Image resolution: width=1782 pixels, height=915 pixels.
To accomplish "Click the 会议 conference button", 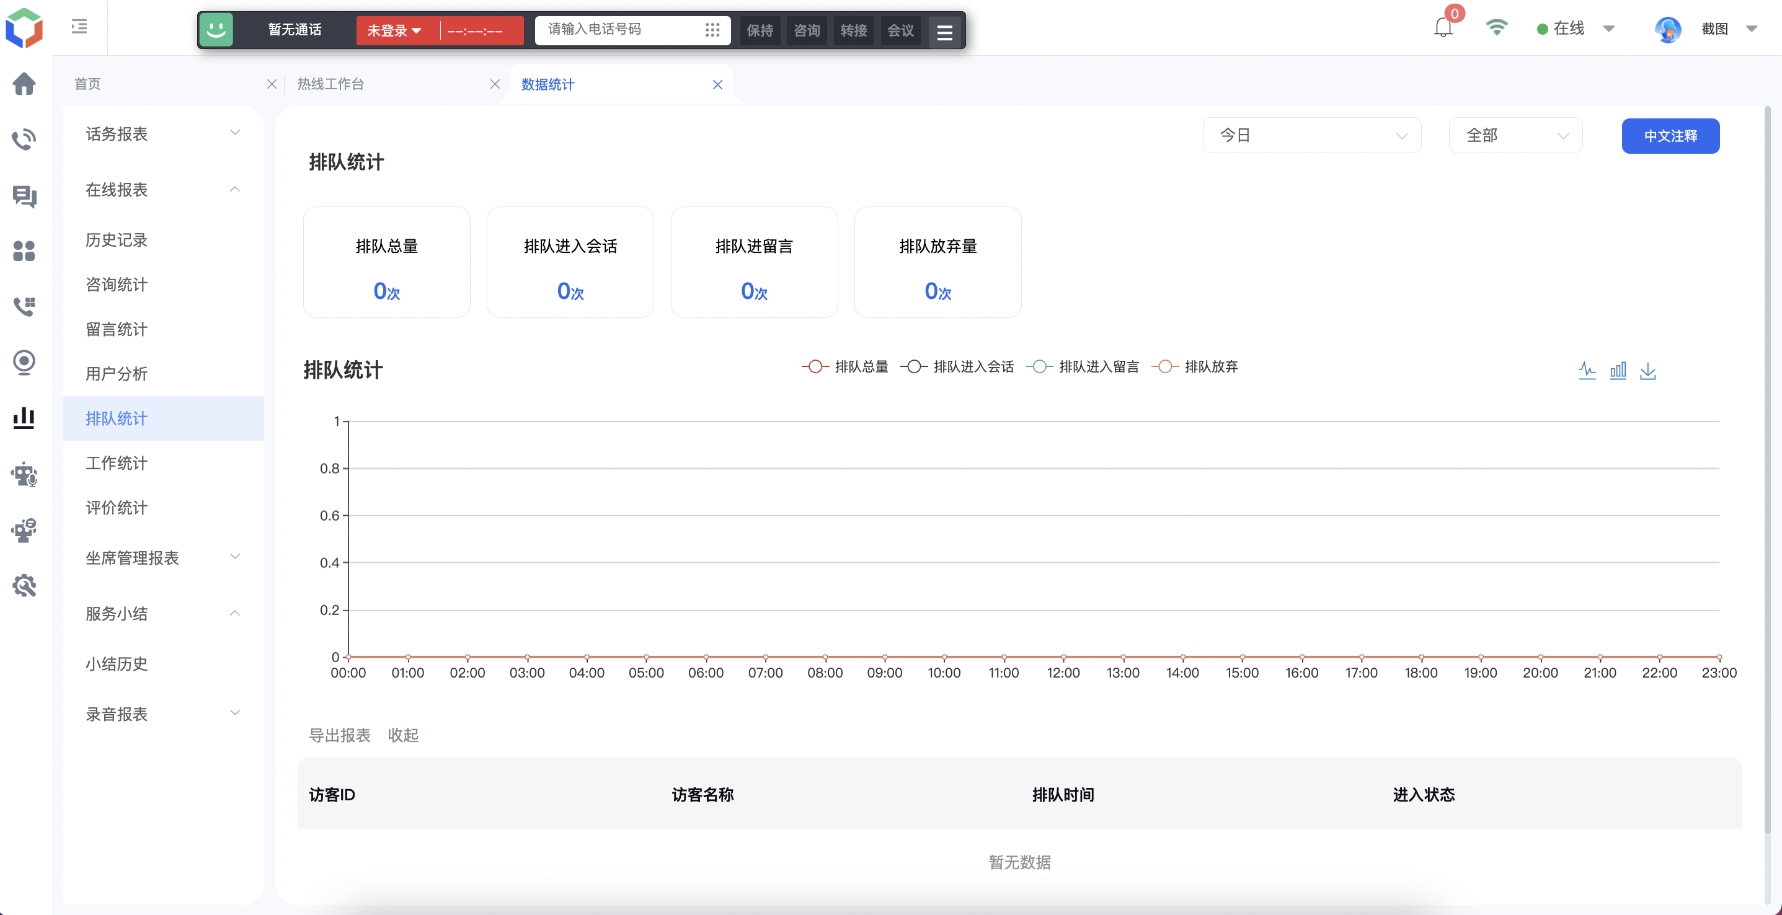I will click(901, 30).
